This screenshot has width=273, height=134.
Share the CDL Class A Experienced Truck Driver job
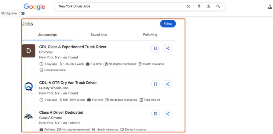168,48
